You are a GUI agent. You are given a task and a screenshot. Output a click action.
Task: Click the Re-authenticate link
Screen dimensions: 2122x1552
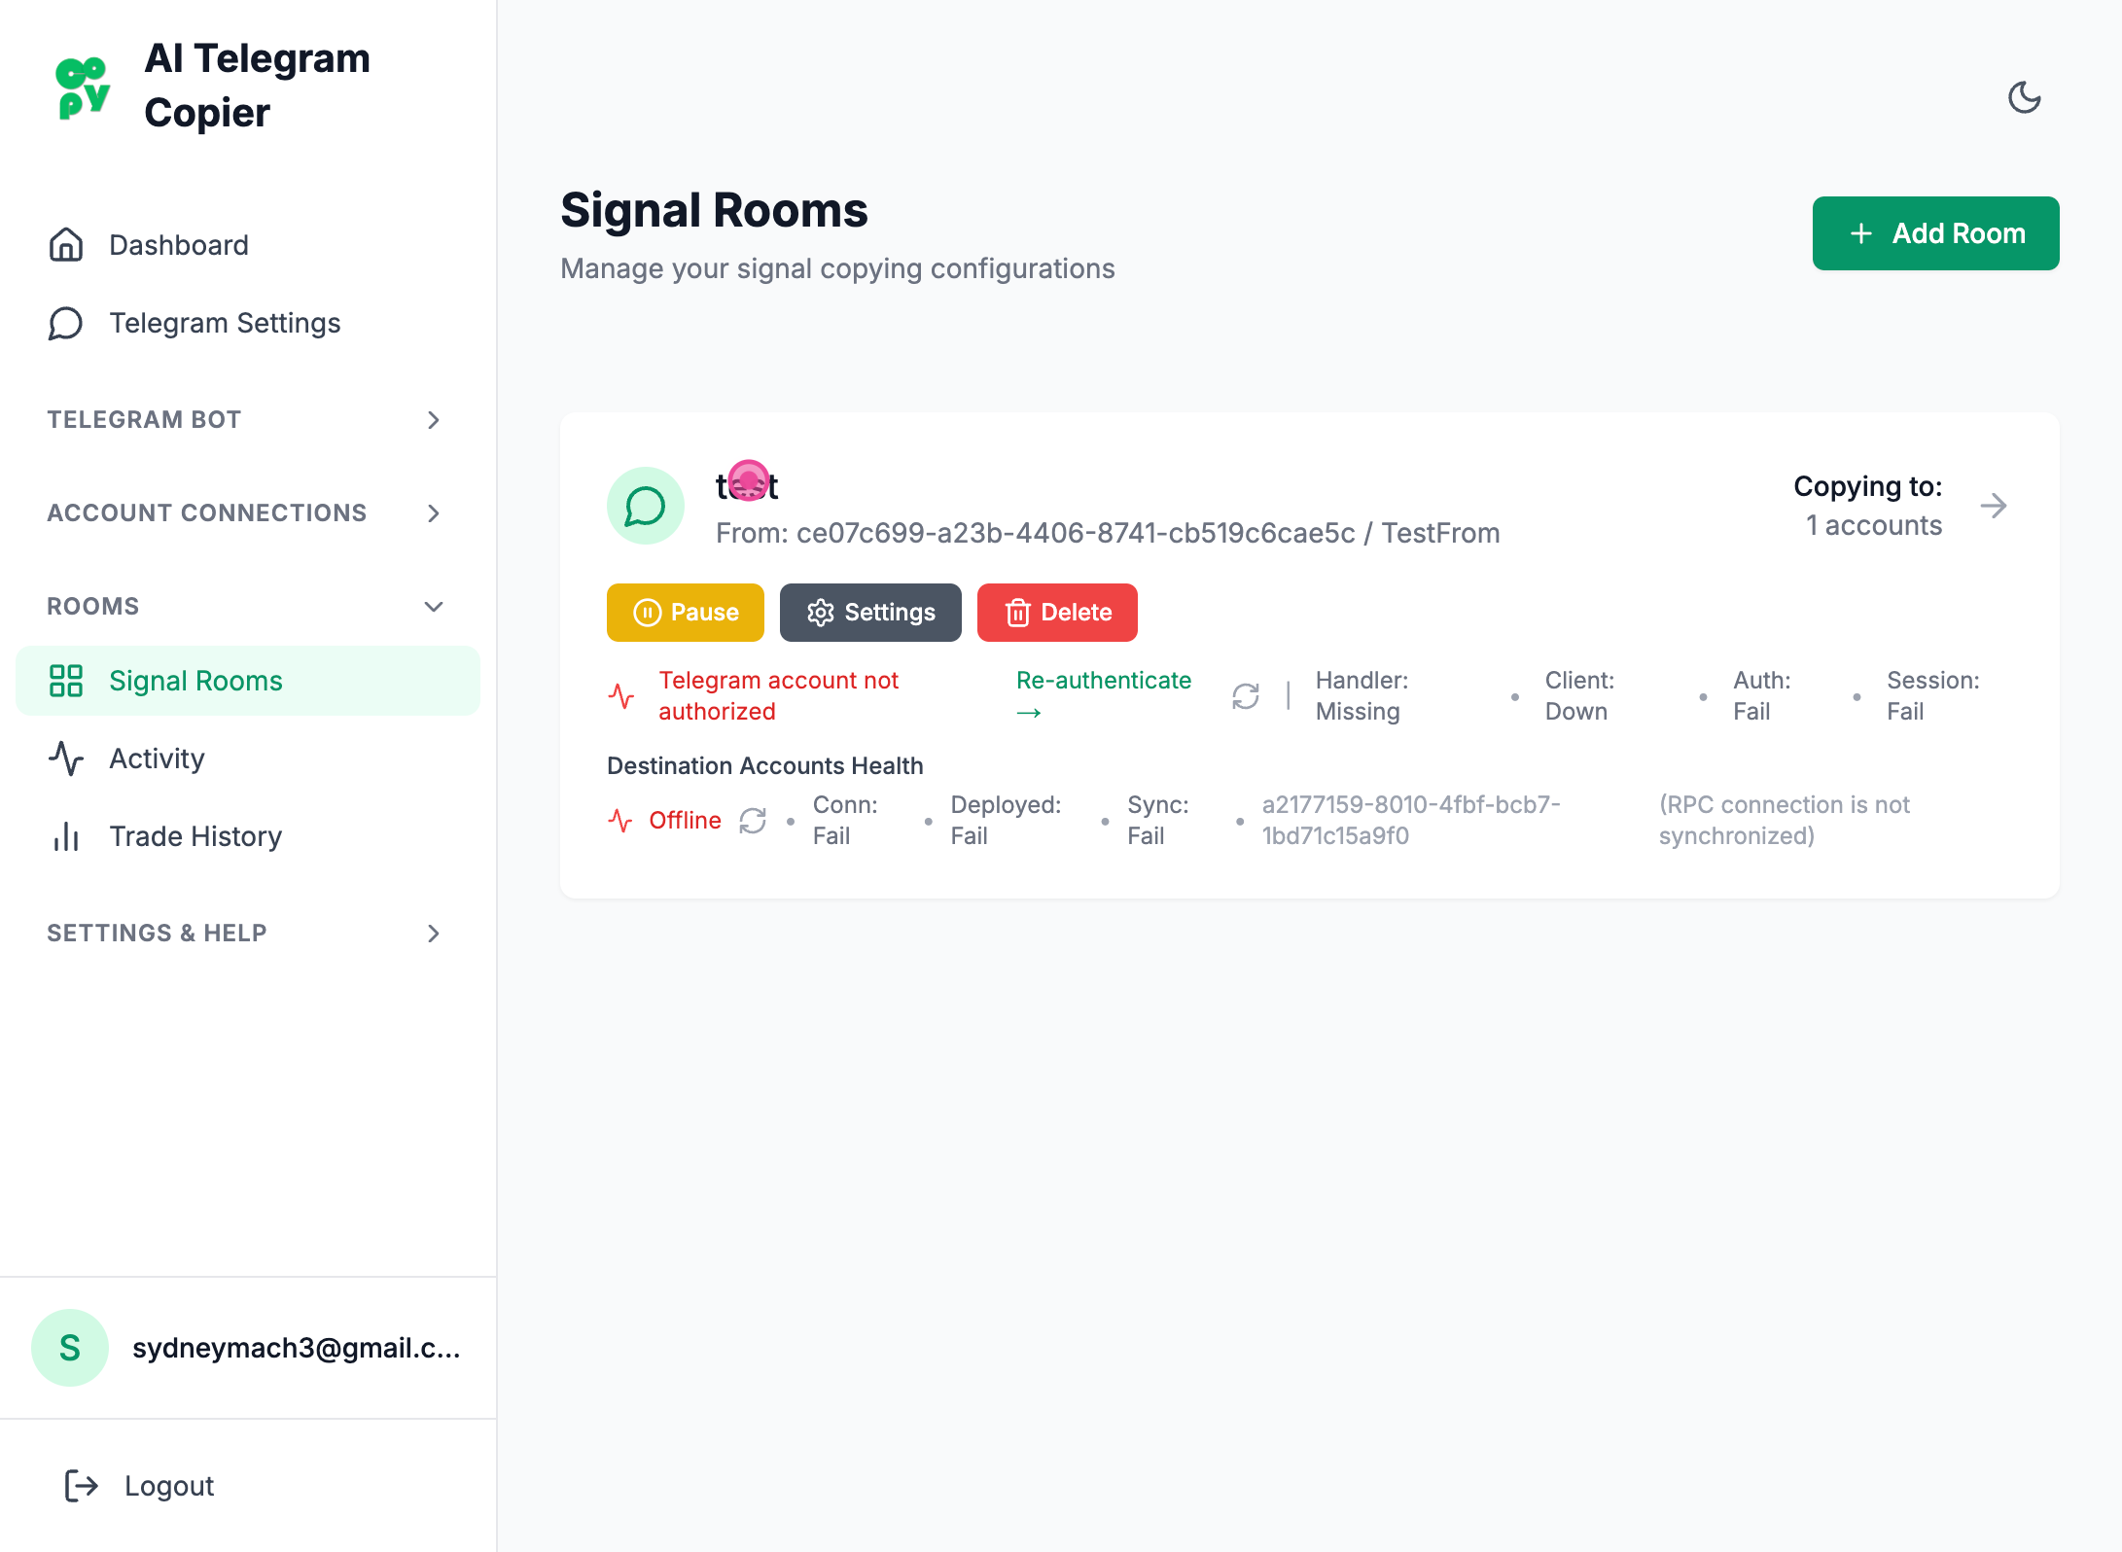tap(1103, 681)
